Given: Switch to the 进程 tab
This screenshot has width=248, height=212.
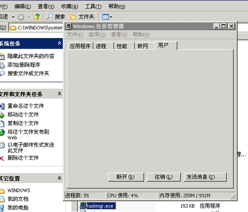Looking at the screenshot, I should (104, 46).
